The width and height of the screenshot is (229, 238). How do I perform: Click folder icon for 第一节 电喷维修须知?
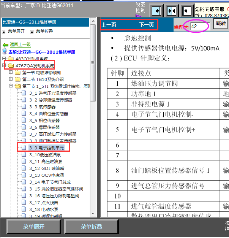(x=17, y=72)
